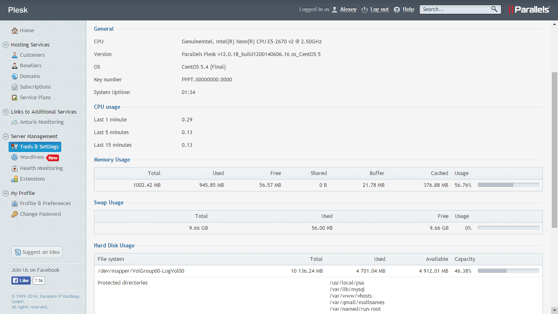Click the Subscriptions icon
Image resolution: width=558 pixels, height=314 pixels.
point(15,87)
